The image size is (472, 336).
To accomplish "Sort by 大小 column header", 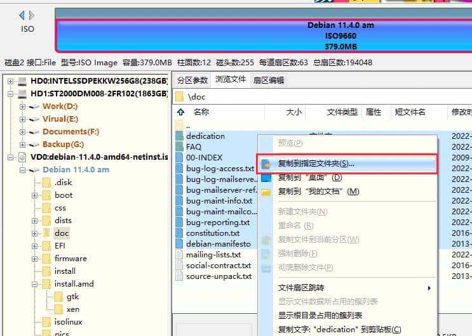I will pyautogui.click(x=293, y=112).
